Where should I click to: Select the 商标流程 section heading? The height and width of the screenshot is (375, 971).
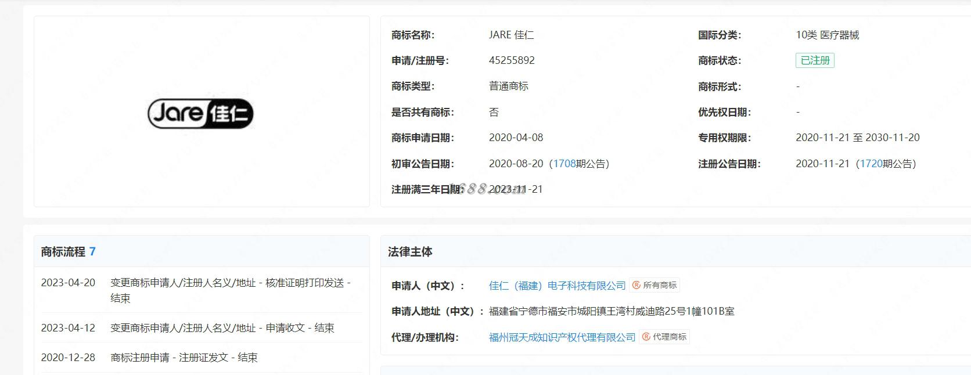click(63, 252)
